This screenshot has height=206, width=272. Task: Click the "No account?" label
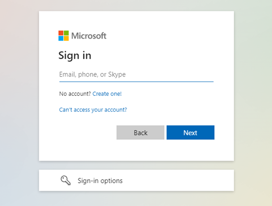tap(75, 94)
